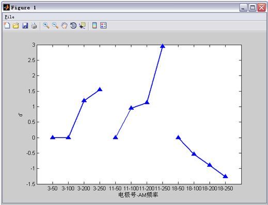Screen dimensions: 268x205
Task: Select the data point at 18-250
Action: pos(225,176)
